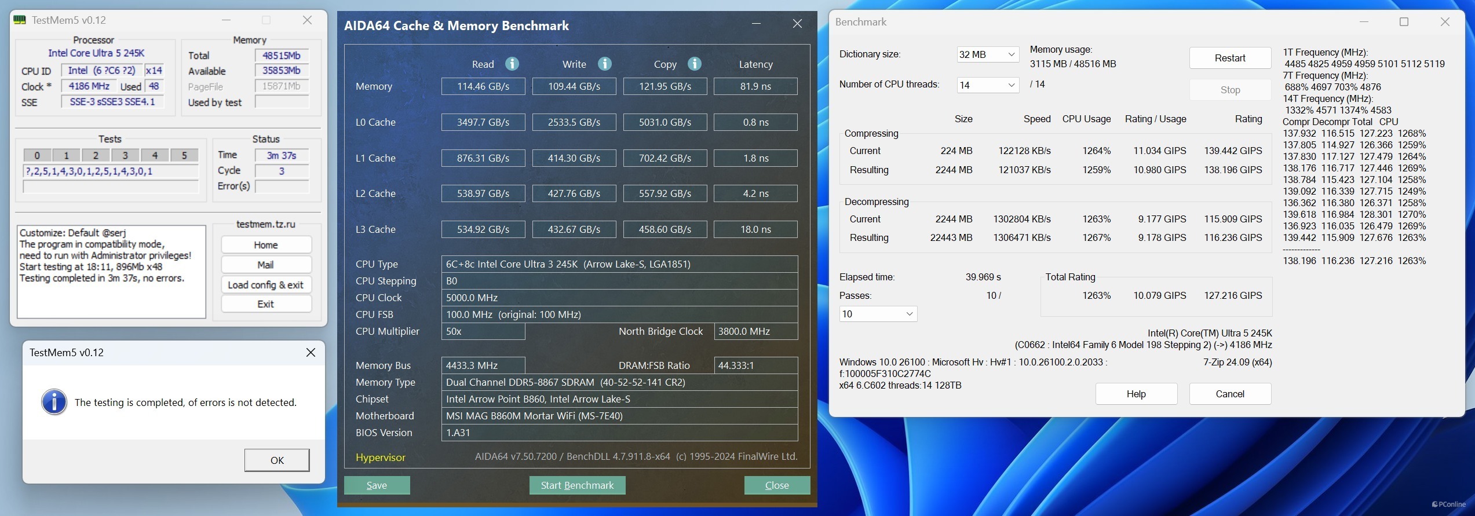Screen dimensions: 1475x516
Task: Close the AIDA64 benchmark window
Action: pos(797,24)
